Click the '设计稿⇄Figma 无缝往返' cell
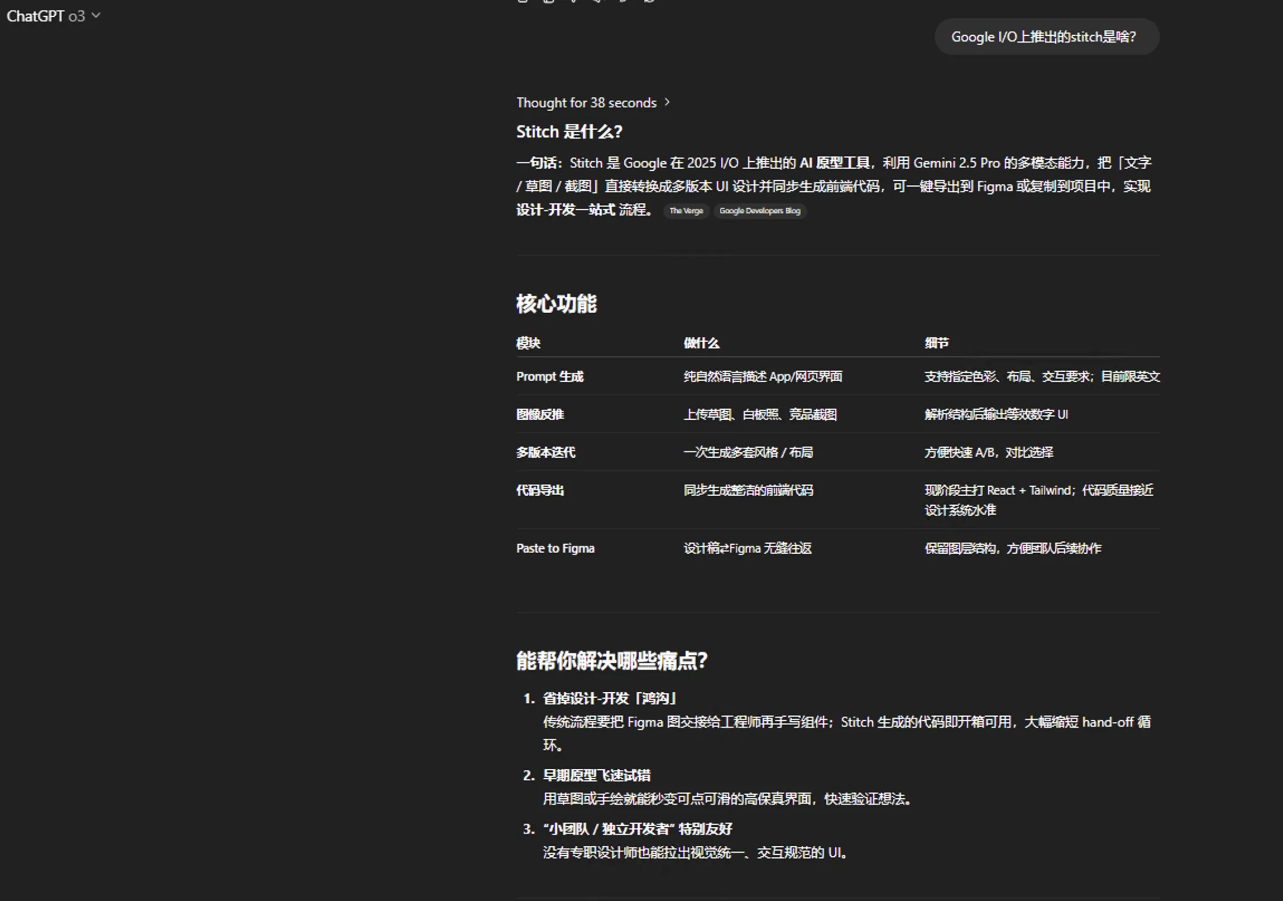The width and height of the screenshot is (1283, 901). point(747,549)
